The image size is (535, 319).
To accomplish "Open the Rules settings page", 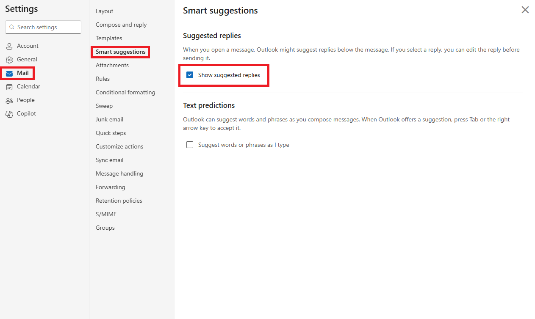I will [x=103, y=79].
